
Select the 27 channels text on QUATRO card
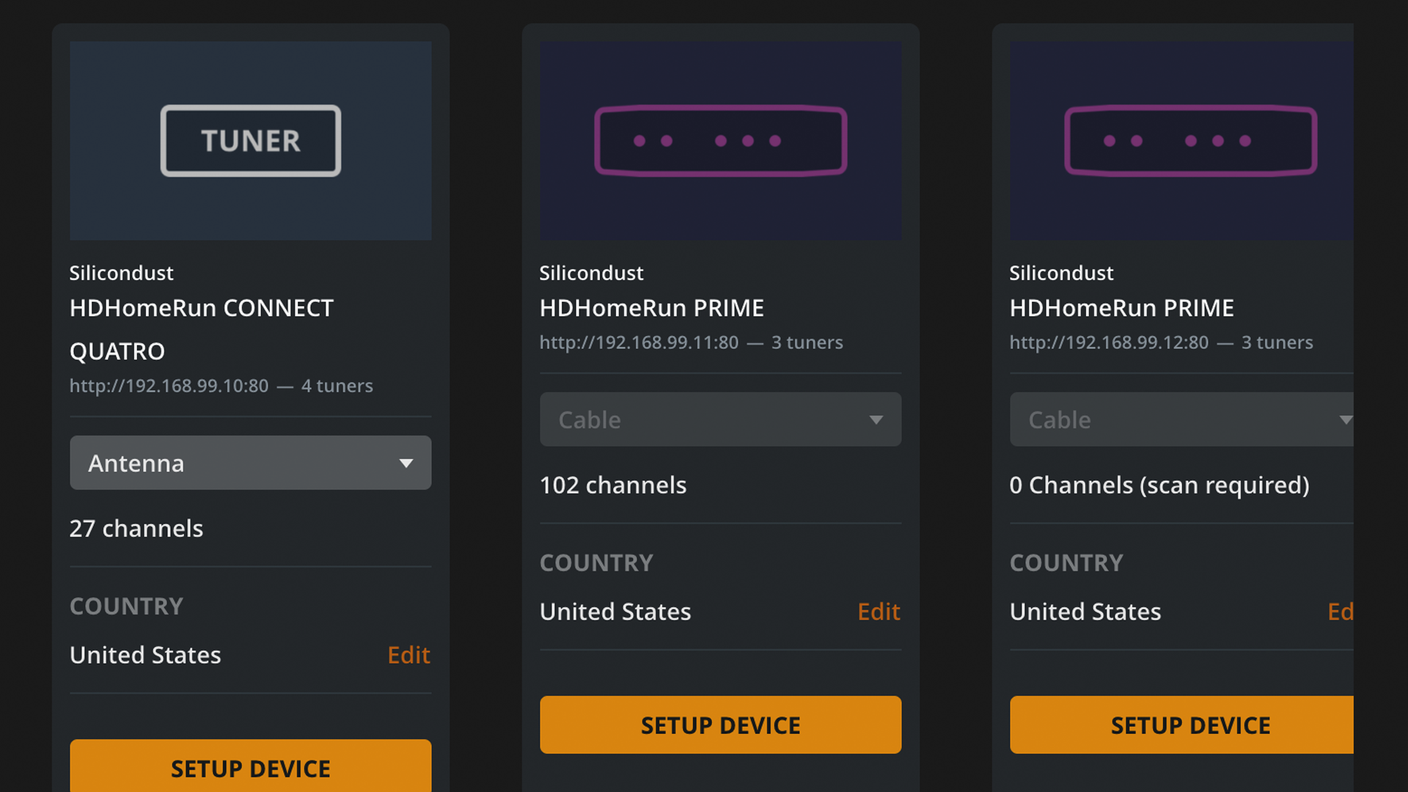pos(136,528)
